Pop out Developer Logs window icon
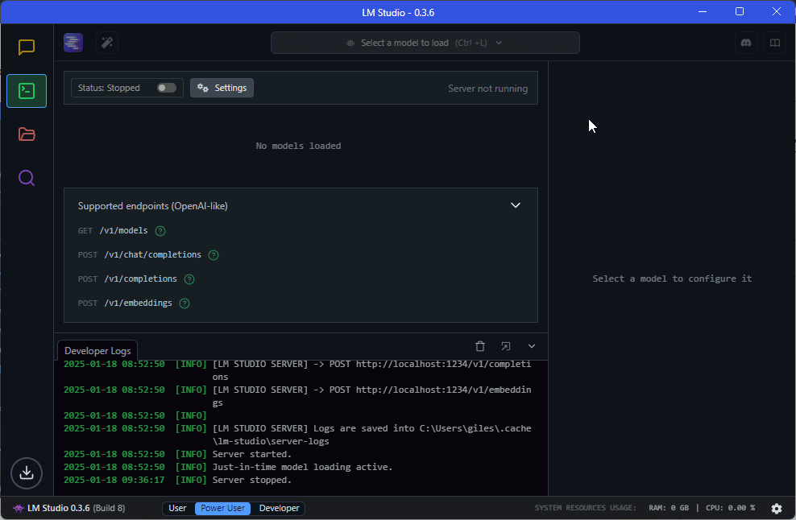 coord(506,346)
